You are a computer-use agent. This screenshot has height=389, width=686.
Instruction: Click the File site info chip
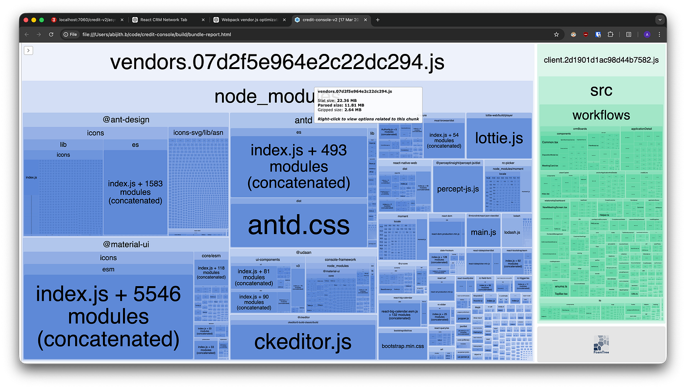point(71,34)
